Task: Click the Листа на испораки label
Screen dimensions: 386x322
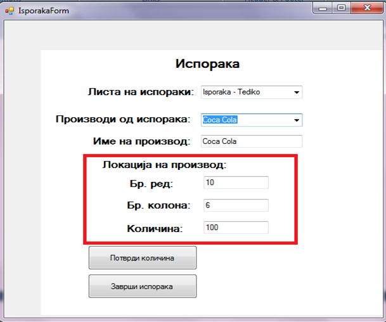Action: (140, 93)
